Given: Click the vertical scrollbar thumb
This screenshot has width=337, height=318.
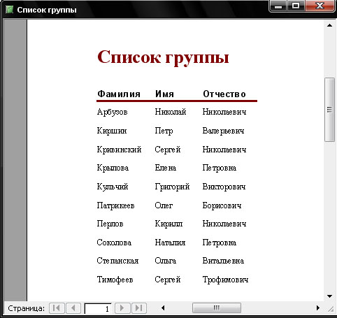Looking at the screenshot, I should 329,110.
